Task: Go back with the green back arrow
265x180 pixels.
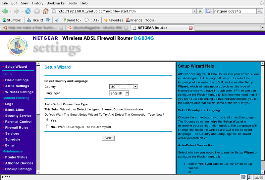Action: tap(5, 11)
